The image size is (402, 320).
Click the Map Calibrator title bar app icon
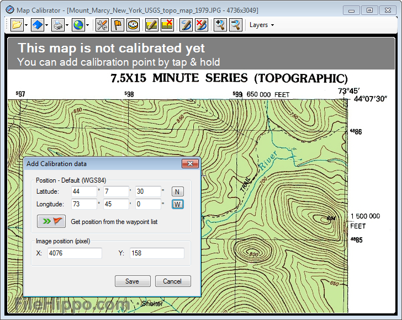10,10
